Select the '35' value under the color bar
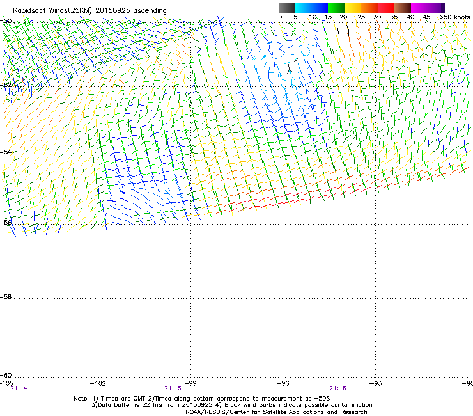The height and width of the screenshot is (416, 473). point(394,17)
